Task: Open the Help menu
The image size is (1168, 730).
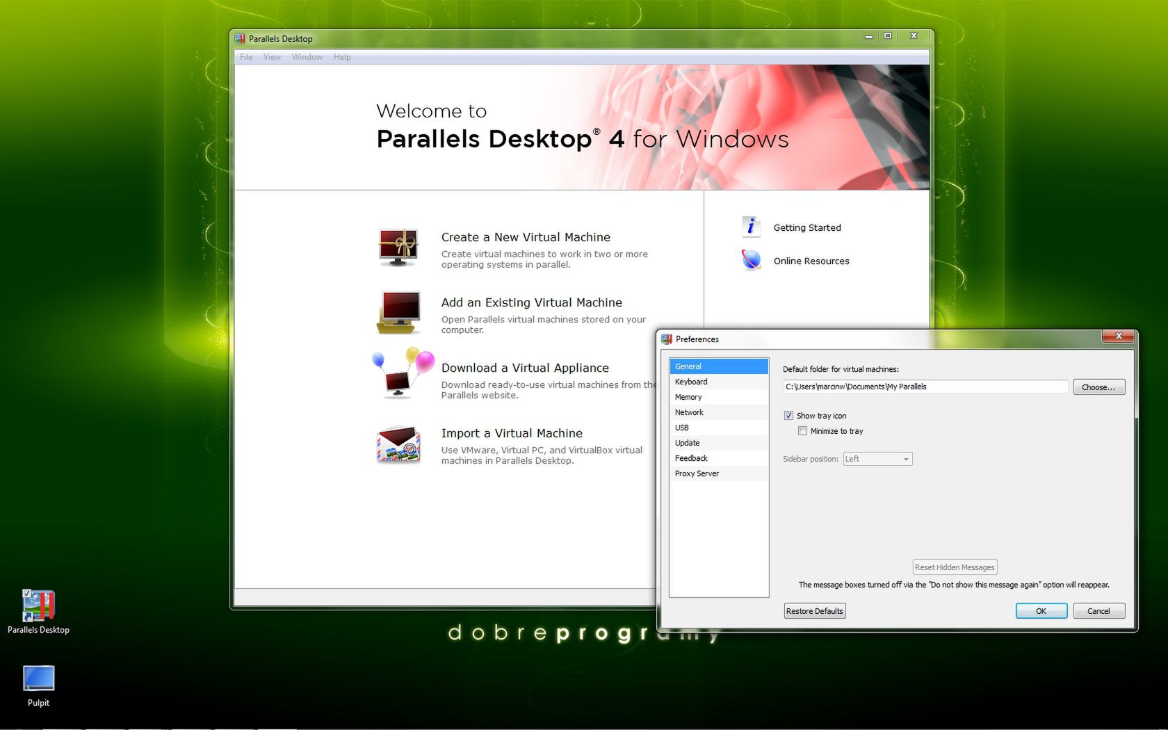Action: tap(342, 57)
